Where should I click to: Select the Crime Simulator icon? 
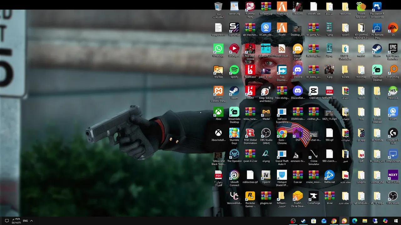(314, 157)
